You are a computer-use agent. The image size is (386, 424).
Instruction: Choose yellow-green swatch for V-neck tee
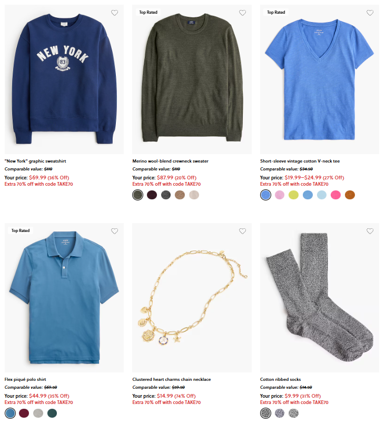pos(294,195)
